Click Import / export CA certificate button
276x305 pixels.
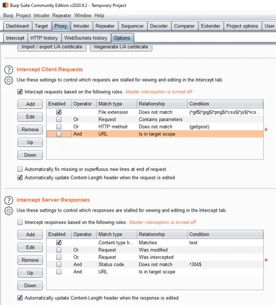pyautogui.click(x=52, y=47)
